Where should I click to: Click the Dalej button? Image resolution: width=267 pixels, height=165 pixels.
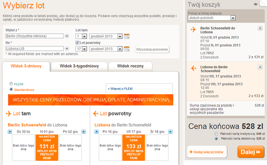pos(251,152)
